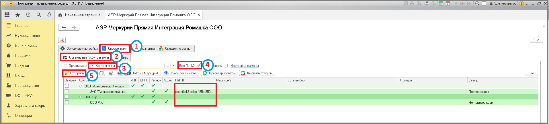549x124 pixels.
Task: Click the get link icon in title bar
Action: [x=427, y=3]
